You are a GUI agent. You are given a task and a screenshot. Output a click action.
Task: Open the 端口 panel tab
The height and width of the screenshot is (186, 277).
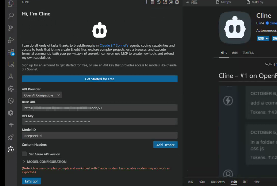pos(245,182)
